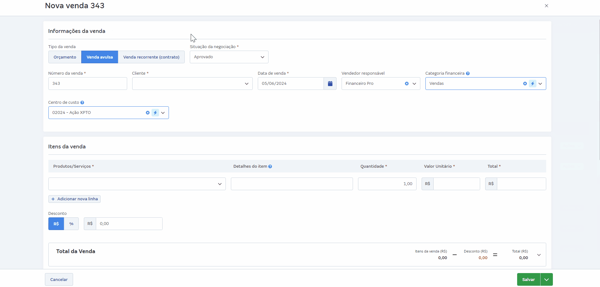
Task: Click Adicionar nova linha
Action: click(x=74, y=199)
